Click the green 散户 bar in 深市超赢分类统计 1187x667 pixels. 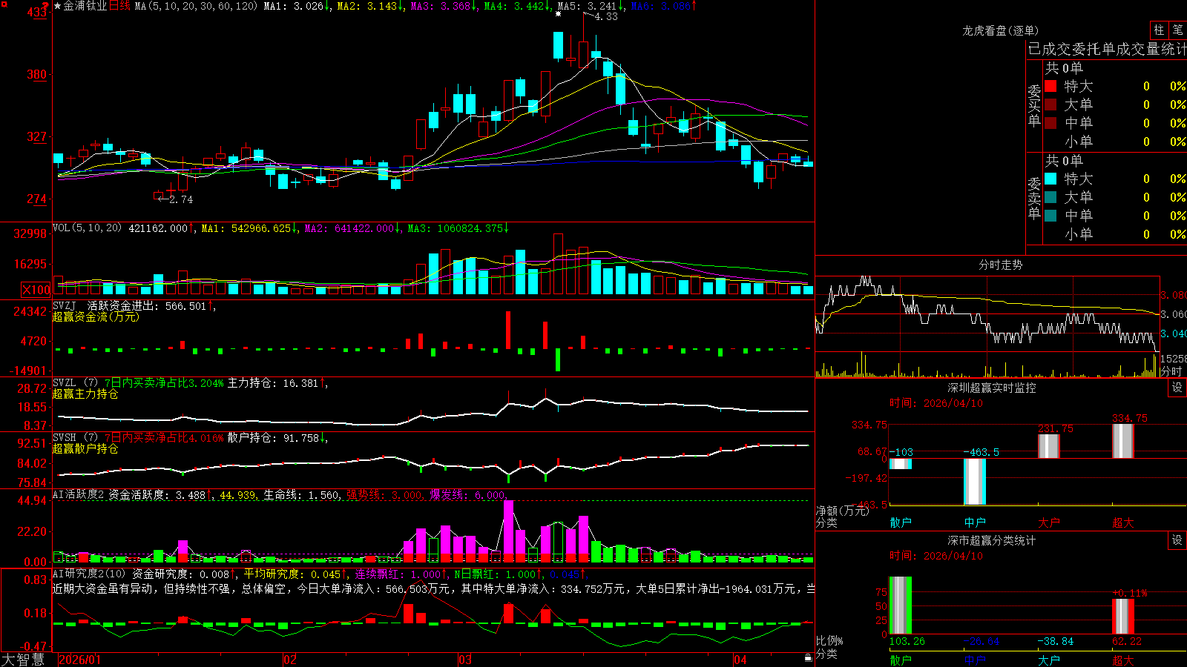(x=901, y=605)
